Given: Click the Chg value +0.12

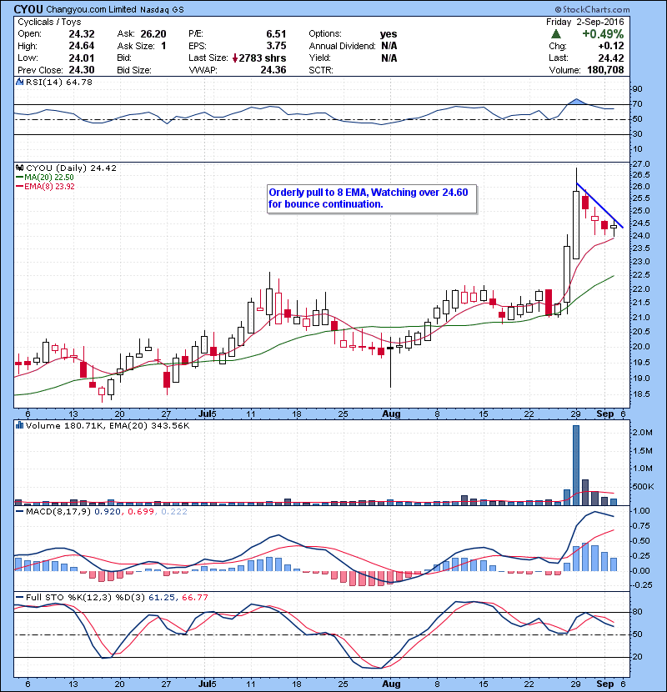Looking at the screenshot, I should (611, 46).
